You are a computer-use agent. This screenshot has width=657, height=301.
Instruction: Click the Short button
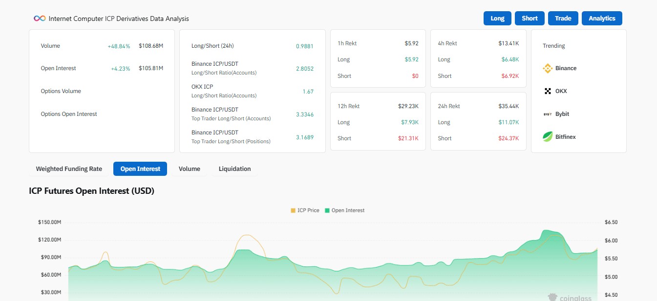530,18
